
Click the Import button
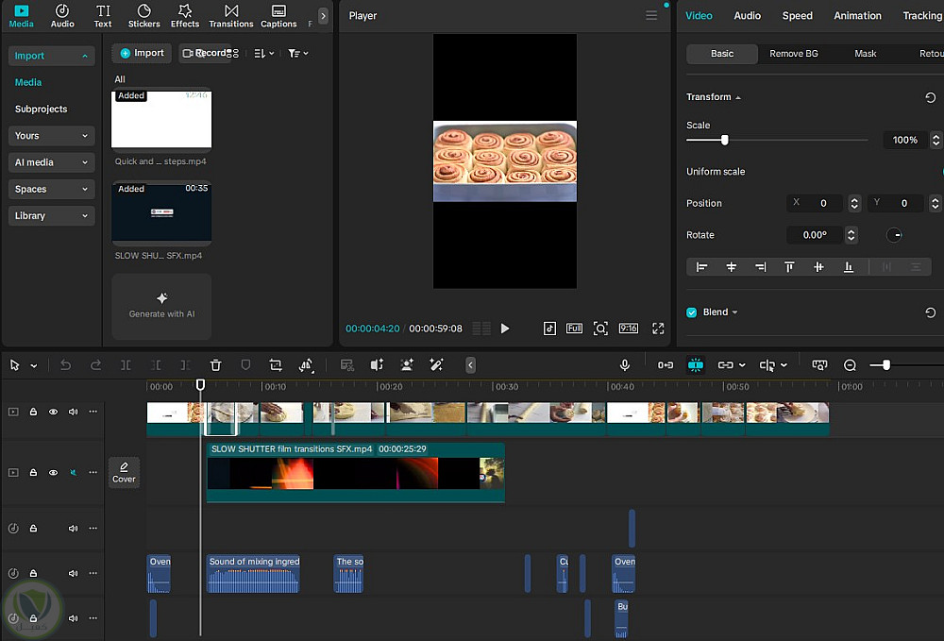point(142,53)
